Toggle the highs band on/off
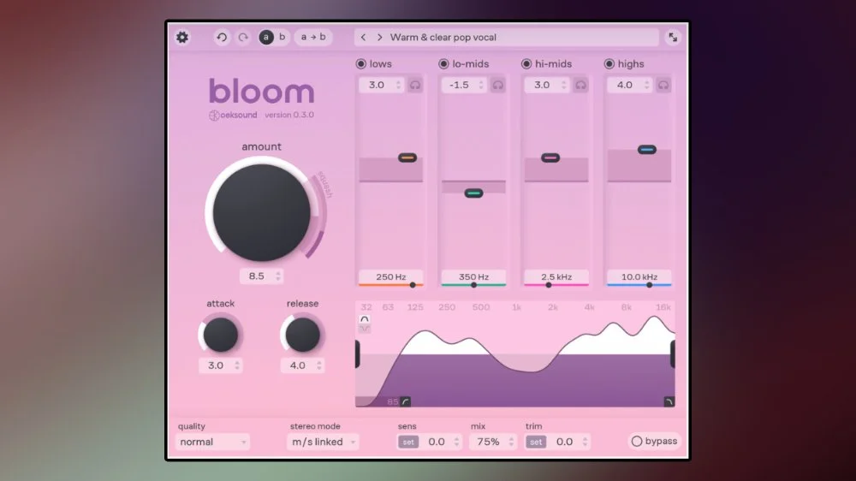This screenshot has width=856, height=481. click(x=609, y=64)
